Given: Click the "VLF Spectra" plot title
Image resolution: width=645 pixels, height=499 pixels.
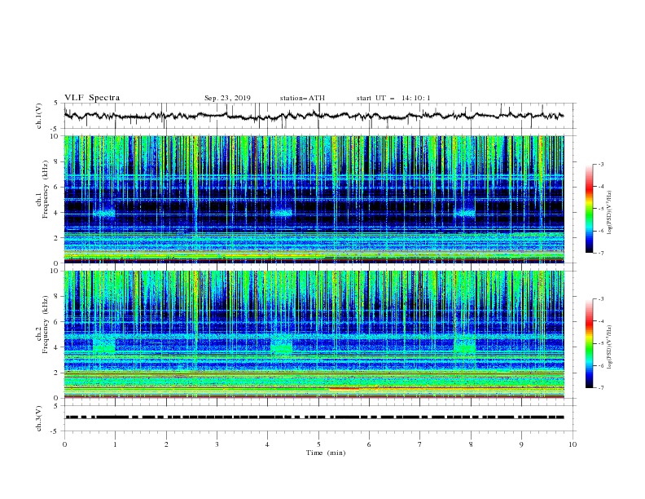Looking at the screenshot, I should [x=92, y=98].
